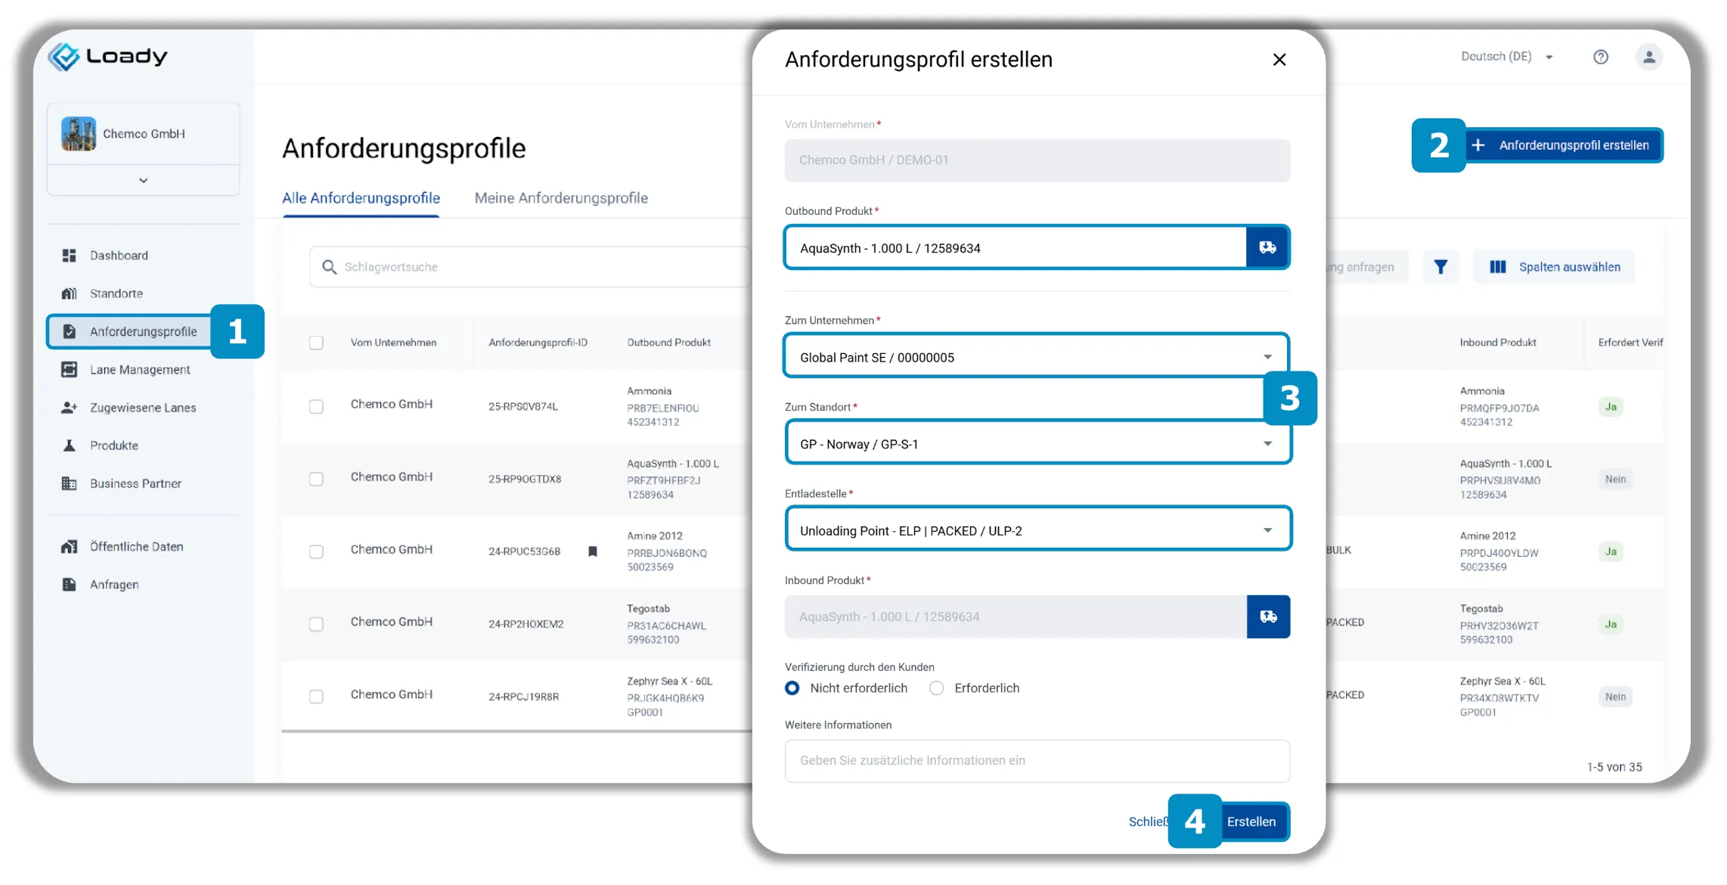Image resolution: width=1727 pixels, height=885 pixels.
Task: Go to Zugewiesene Lanes
Action: (x=143, y=408)
